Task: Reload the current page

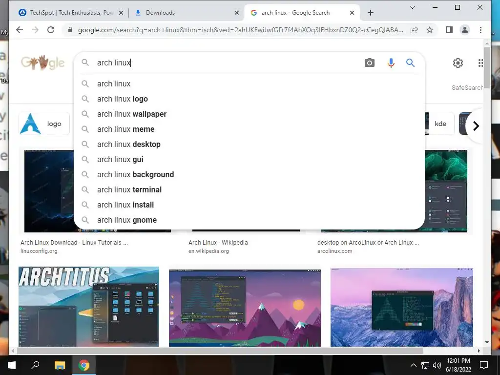Action: point(51,30)
